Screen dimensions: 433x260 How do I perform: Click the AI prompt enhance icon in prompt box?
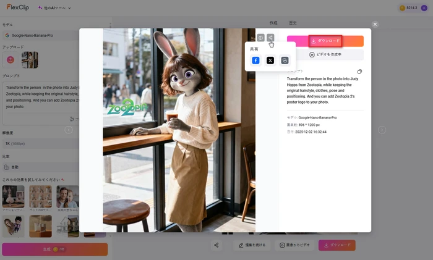[72, 119]
